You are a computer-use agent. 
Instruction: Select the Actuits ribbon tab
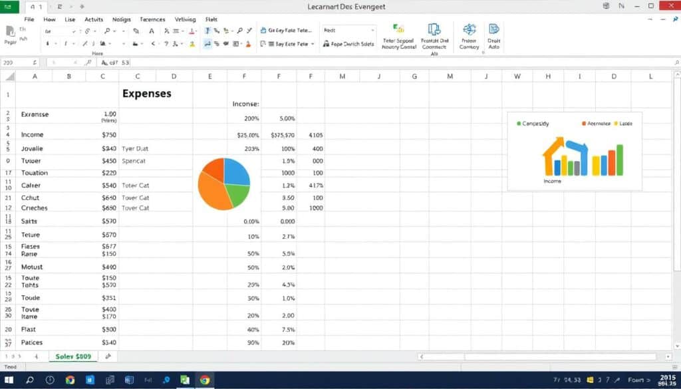pos(94,19)
